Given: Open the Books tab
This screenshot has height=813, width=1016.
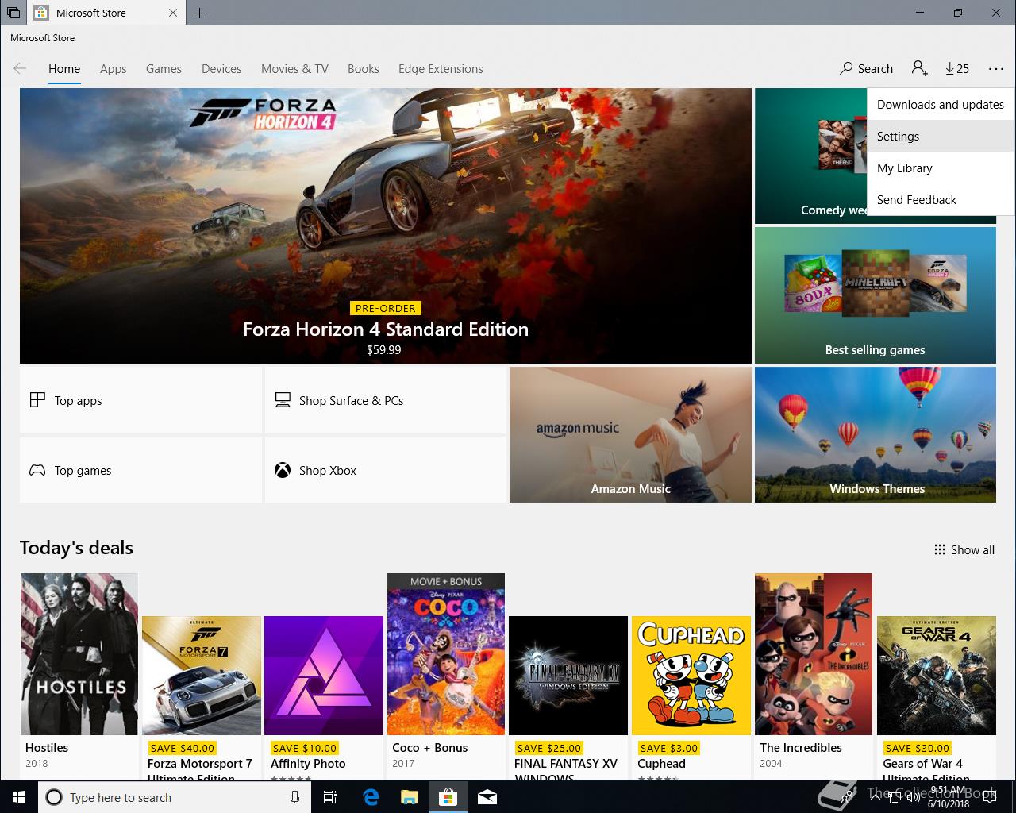Looking at the screenshot, I should tap(364, 69).
